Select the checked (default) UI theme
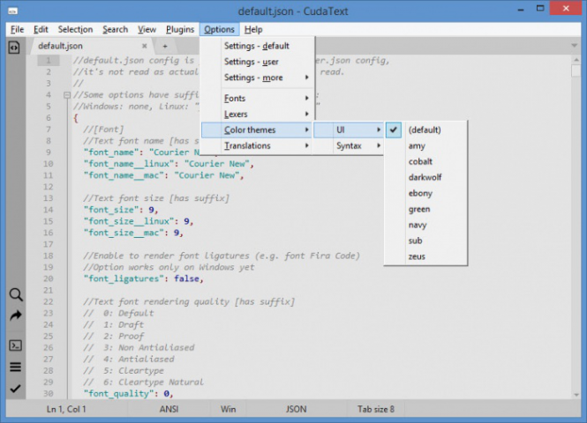The image size is (587, 423). pos(426,130)
